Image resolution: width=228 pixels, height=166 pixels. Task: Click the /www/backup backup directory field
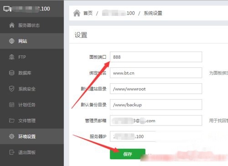point(156,105)
